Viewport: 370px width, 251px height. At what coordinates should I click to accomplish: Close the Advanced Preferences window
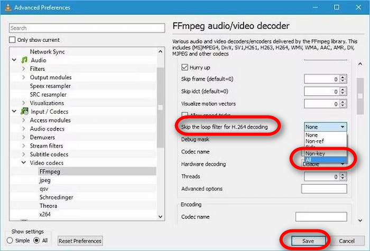tap(358, 7)
